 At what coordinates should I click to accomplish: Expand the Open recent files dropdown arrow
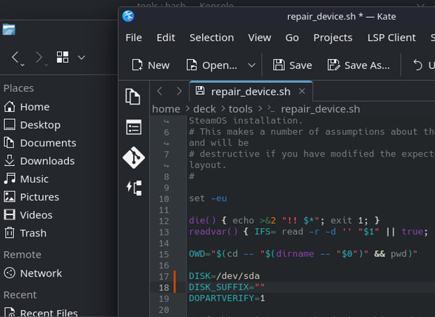251,65
